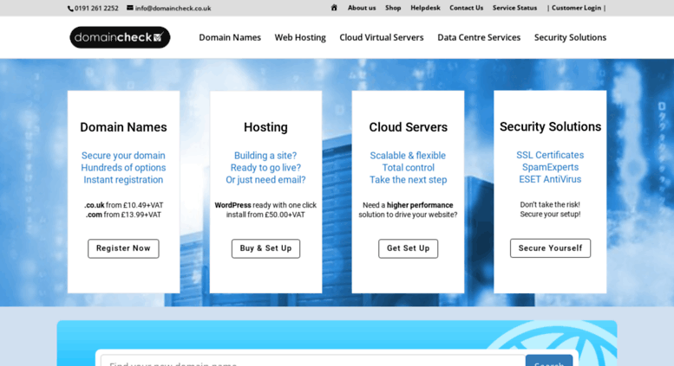This screenshot has width=674, height=366.
Task: Click the domaincheck logo
Action: click(120, 37)
